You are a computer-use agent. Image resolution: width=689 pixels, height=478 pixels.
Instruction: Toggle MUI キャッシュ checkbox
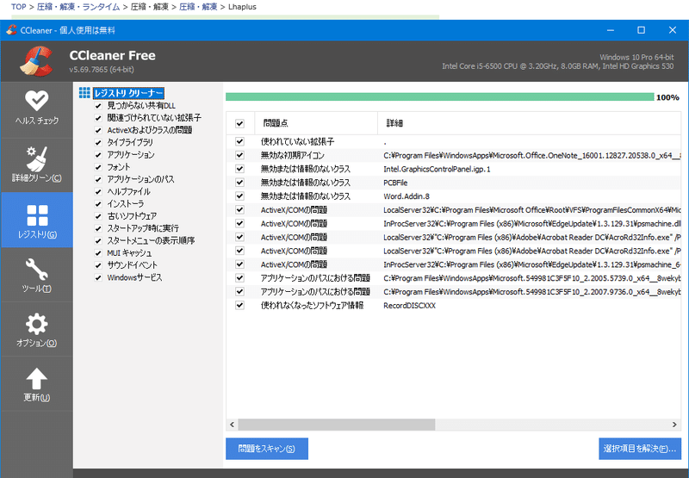pos(98,253)
